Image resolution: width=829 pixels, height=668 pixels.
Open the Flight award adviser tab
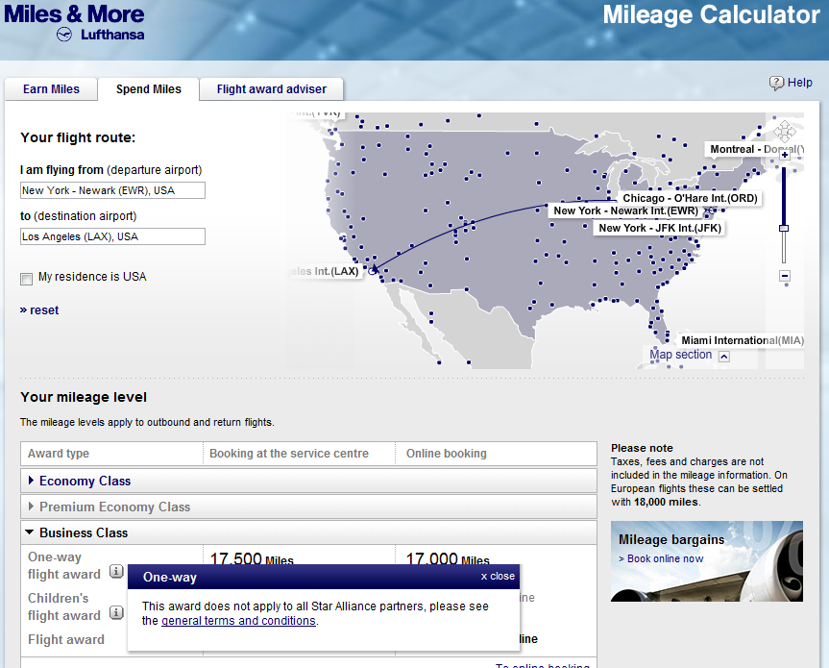271,89
